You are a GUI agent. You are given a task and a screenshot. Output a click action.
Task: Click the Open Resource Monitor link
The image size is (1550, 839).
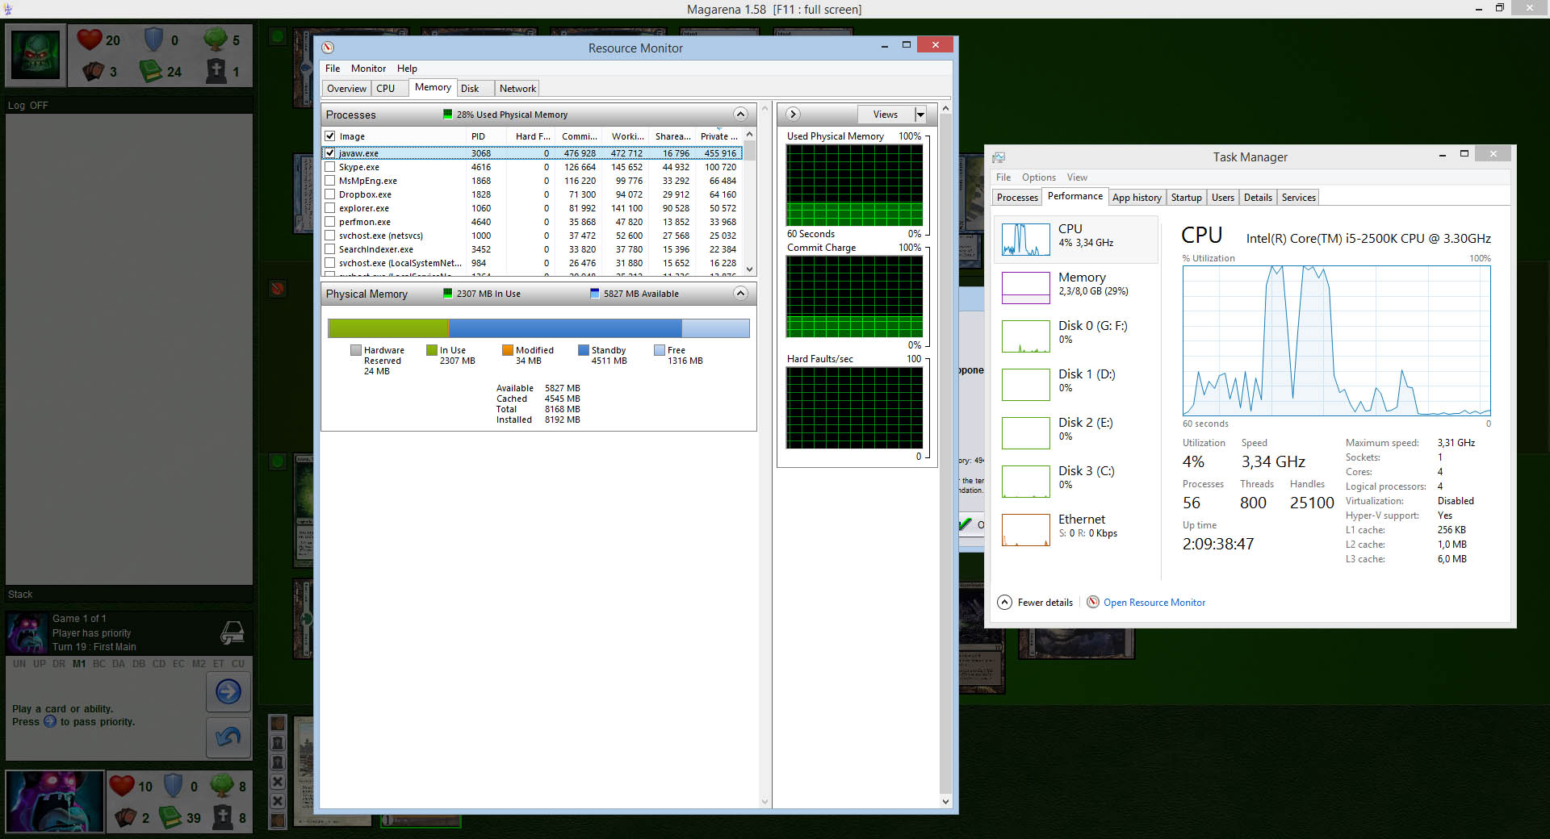click(x=1154, y=603)
